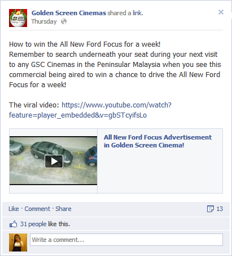Dismiss the post with the X icon

click(x=221, y=12)
